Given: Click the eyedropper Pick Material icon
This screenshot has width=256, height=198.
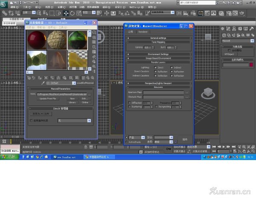Looking at the screenshot, I should 43,83.
